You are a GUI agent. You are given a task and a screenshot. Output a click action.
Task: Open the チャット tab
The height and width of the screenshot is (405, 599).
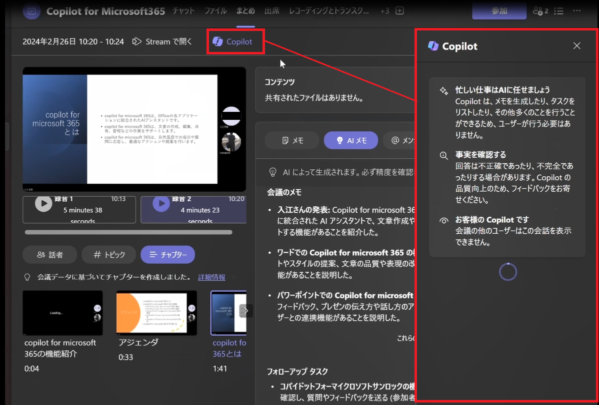[x=183, y=10]
